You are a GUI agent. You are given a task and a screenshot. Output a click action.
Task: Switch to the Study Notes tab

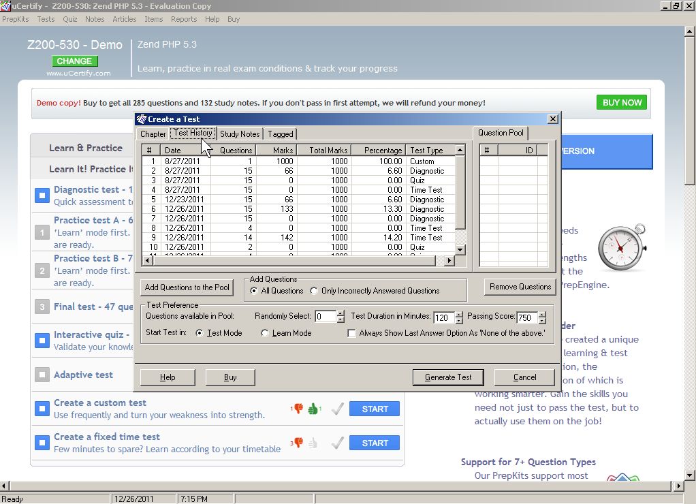pyautogui.click(x=240, y=133)
